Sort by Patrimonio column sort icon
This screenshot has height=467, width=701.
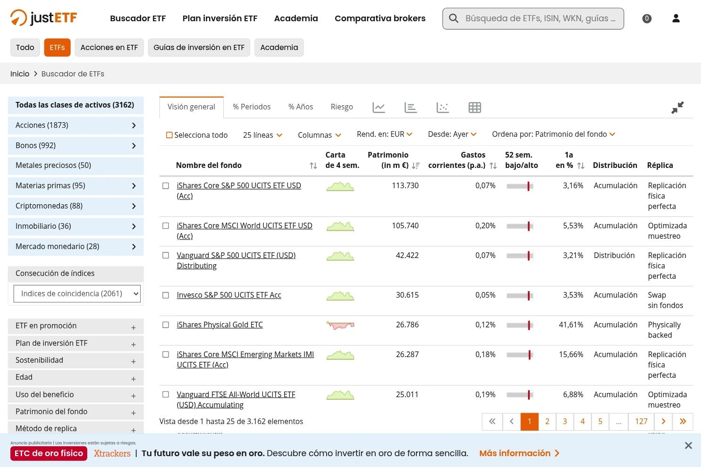pyautogui.click(x=416, y=166)
